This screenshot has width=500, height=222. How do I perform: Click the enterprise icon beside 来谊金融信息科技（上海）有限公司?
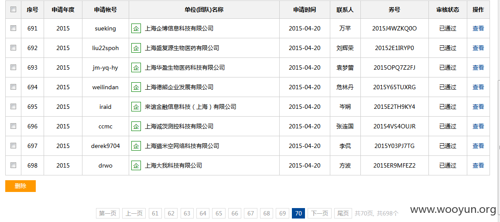(136, 107)
